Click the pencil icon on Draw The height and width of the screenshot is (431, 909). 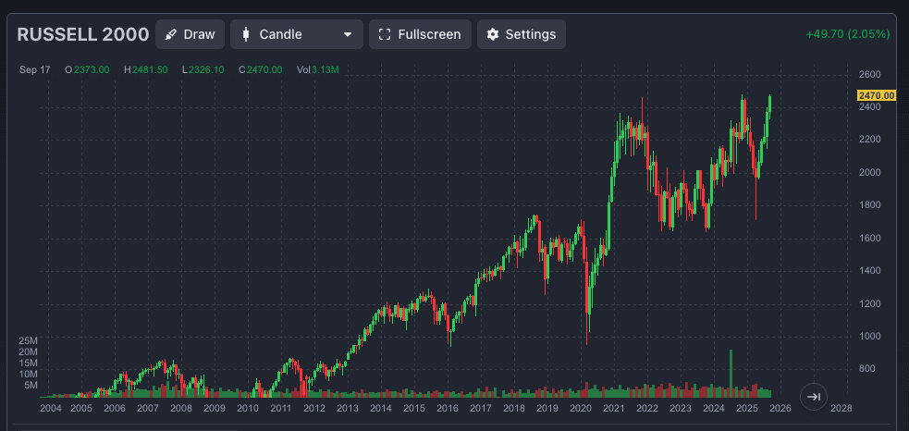coord(171,34)
